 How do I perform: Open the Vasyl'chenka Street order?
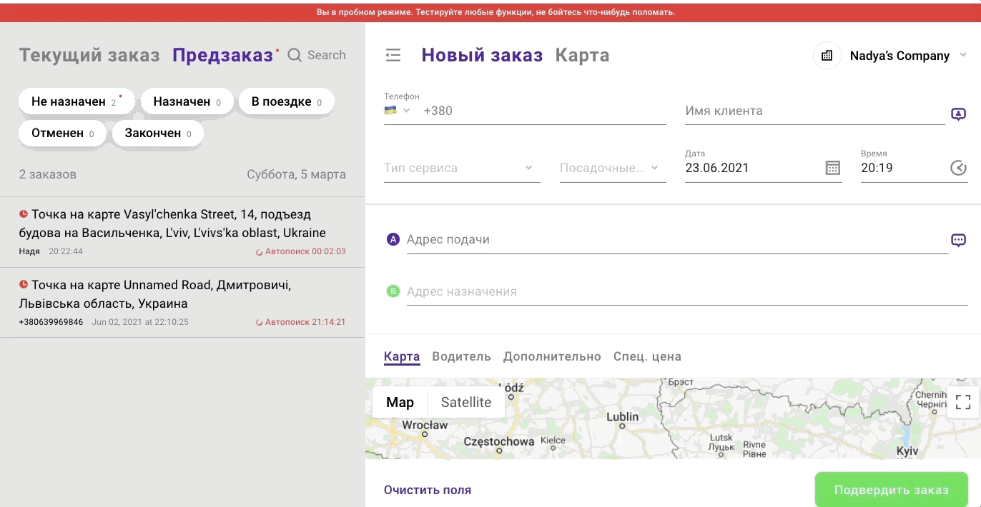[x=182, y=232]
